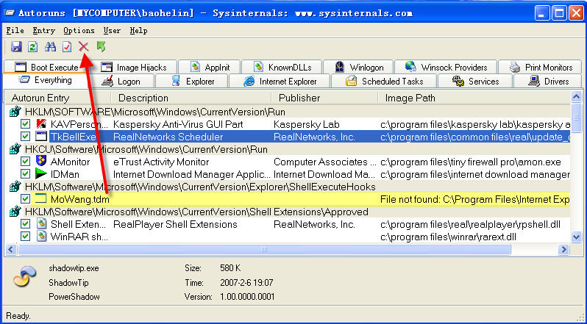Select 'Kaspersky Anti-Virus GUI Part' description
The width and height of the screenshot is (587, 324).
[x=178, y=124]
